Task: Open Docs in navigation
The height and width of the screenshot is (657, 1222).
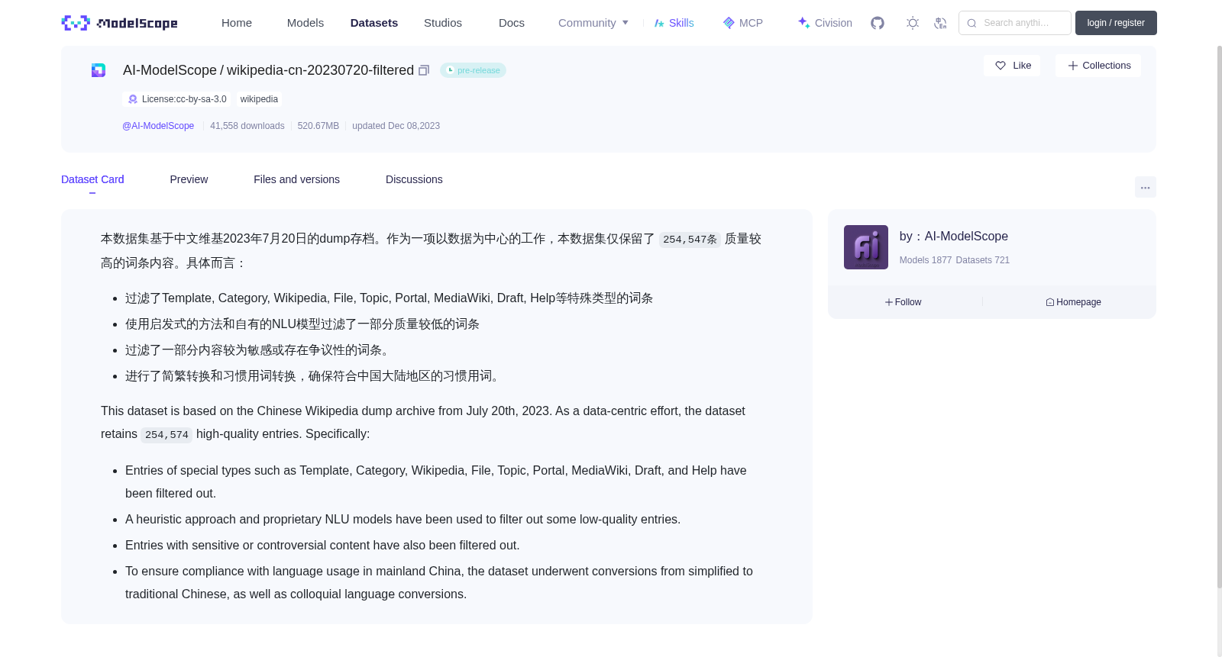Action: point(512,23)
